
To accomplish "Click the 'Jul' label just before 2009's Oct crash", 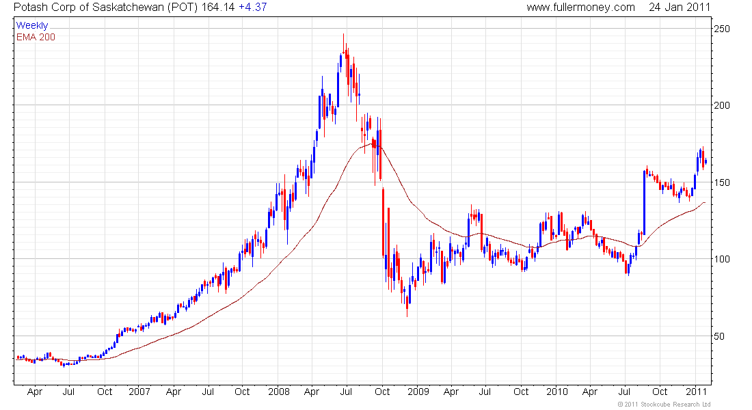I will (x=346, y=392).
